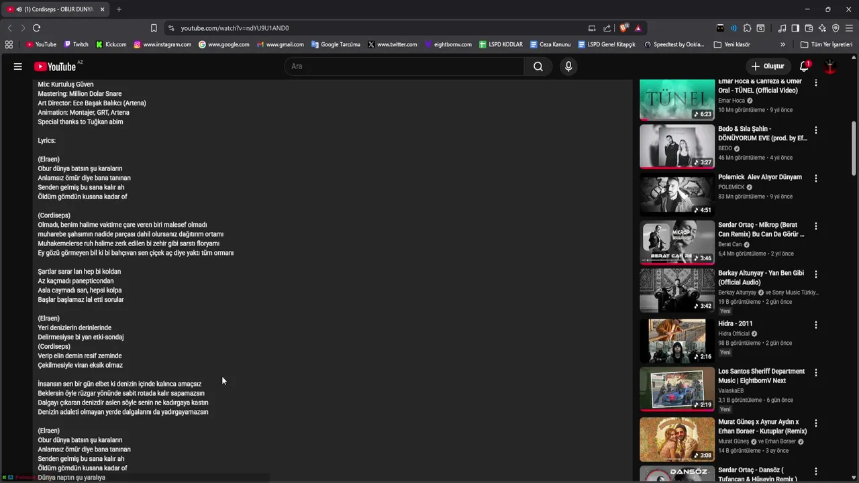Click the YouTube logo to go home
This screenshot has width=859, height=483.
tap(55, 66)
